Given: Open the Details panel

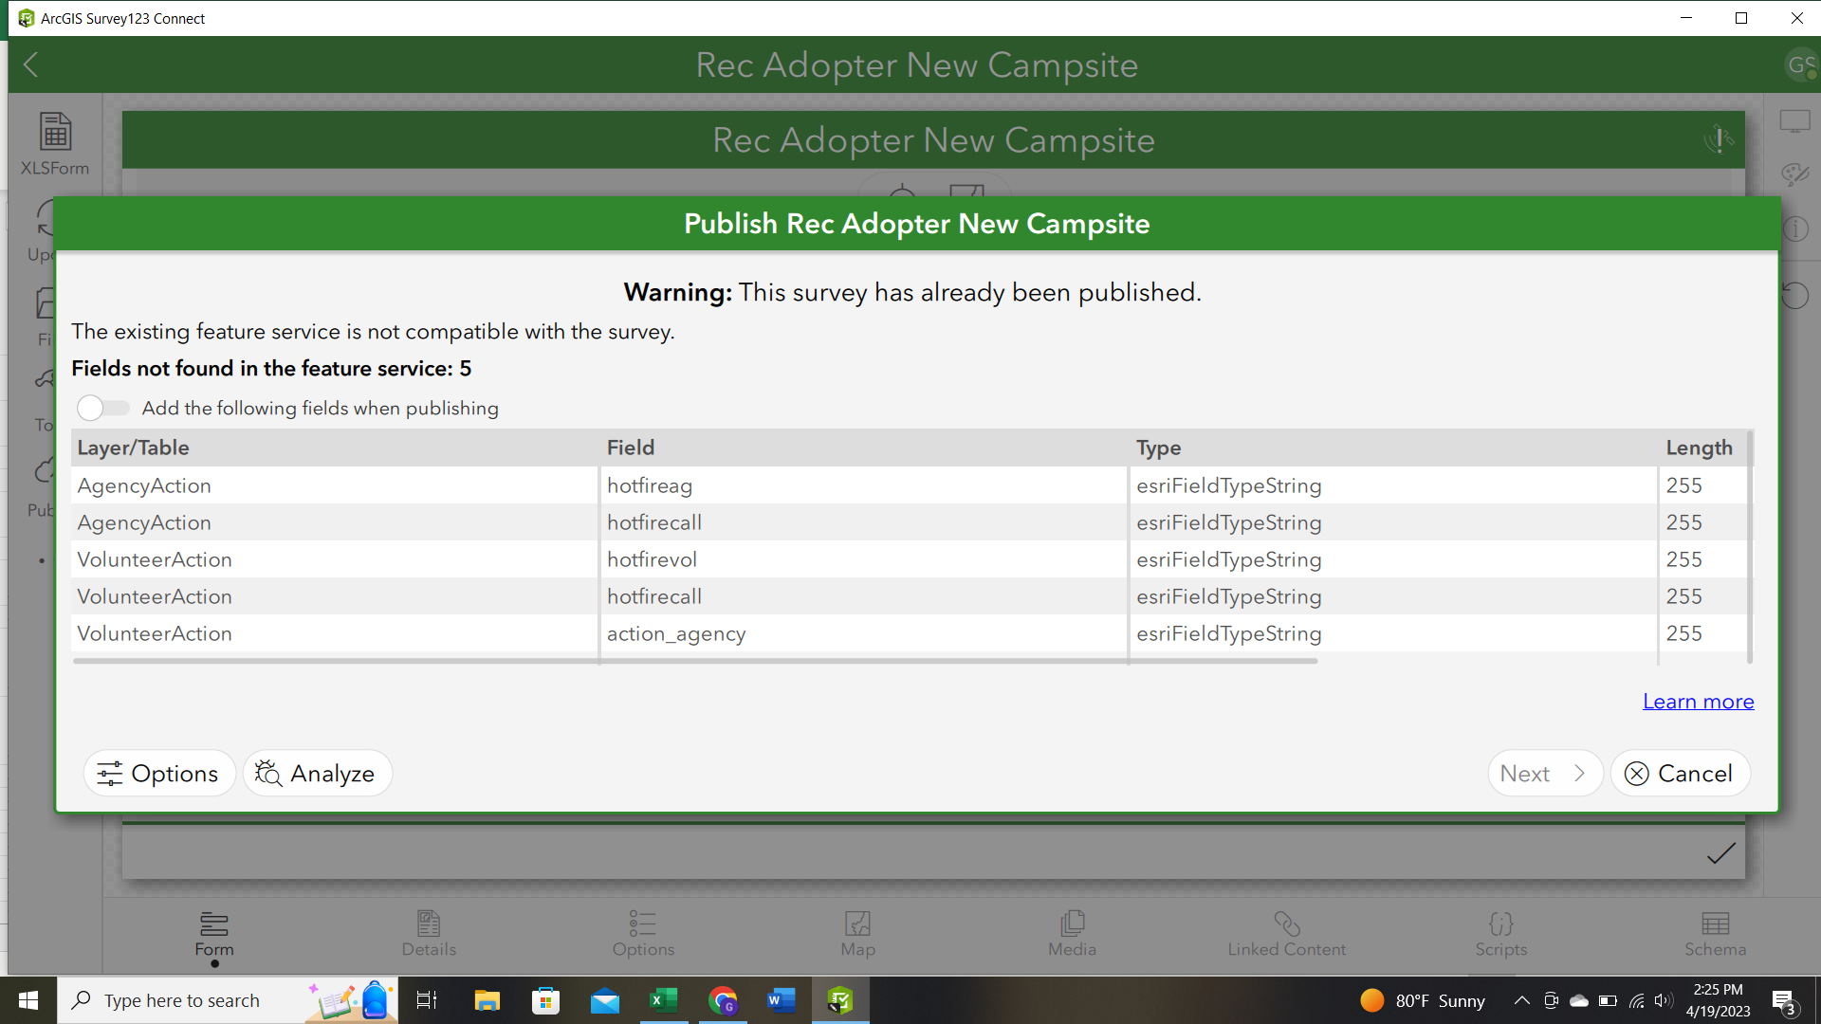Looking at the screenshot, I should pyautogui.click(x=428, y=934).
